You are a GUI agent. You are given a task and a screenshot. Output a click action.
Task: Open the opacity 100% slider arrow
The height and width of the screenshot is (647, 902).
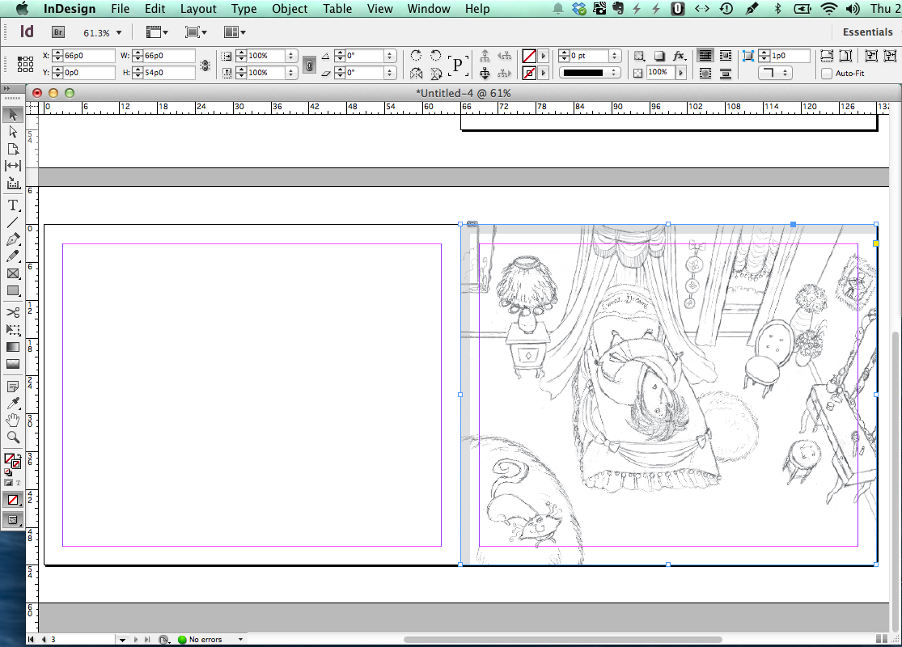pos(682,73)
